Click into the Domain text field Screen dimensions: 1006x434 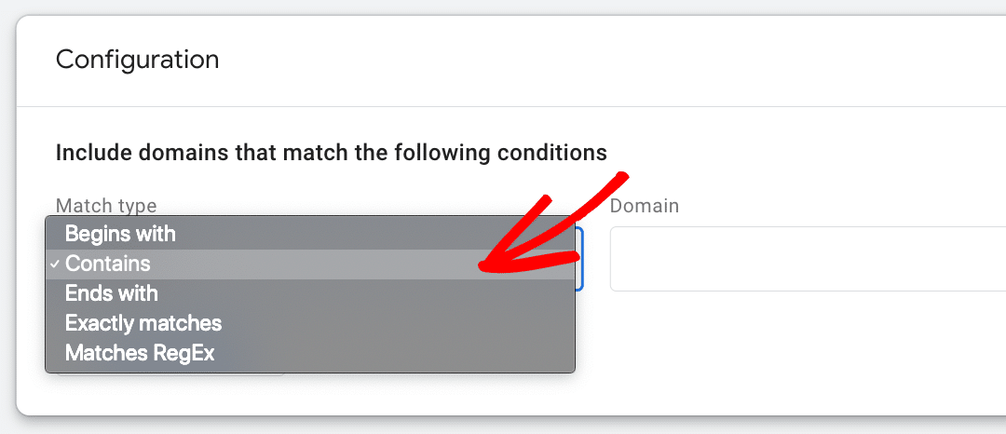pyautogui.click(x=807, y=259)
